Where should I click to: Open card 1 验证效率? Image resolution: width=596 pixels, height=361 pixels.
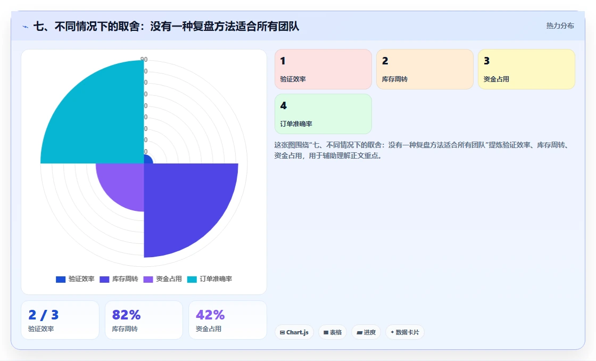point(323,69)
